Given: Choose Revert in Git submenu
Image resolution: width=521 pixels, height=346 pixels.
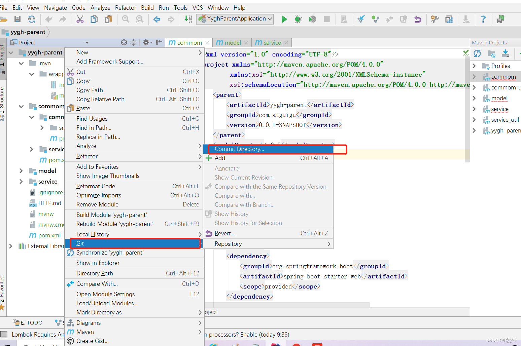Looking at the screenshot, I should pos(268,233).
